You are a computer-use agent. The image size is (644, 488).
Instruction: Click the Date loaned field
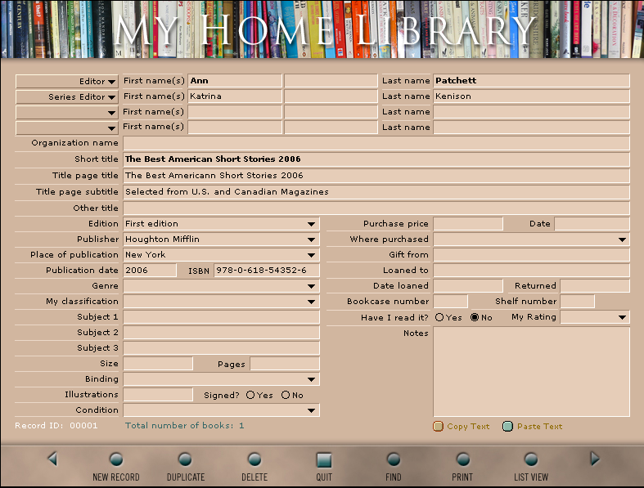[x=468, y=286]
